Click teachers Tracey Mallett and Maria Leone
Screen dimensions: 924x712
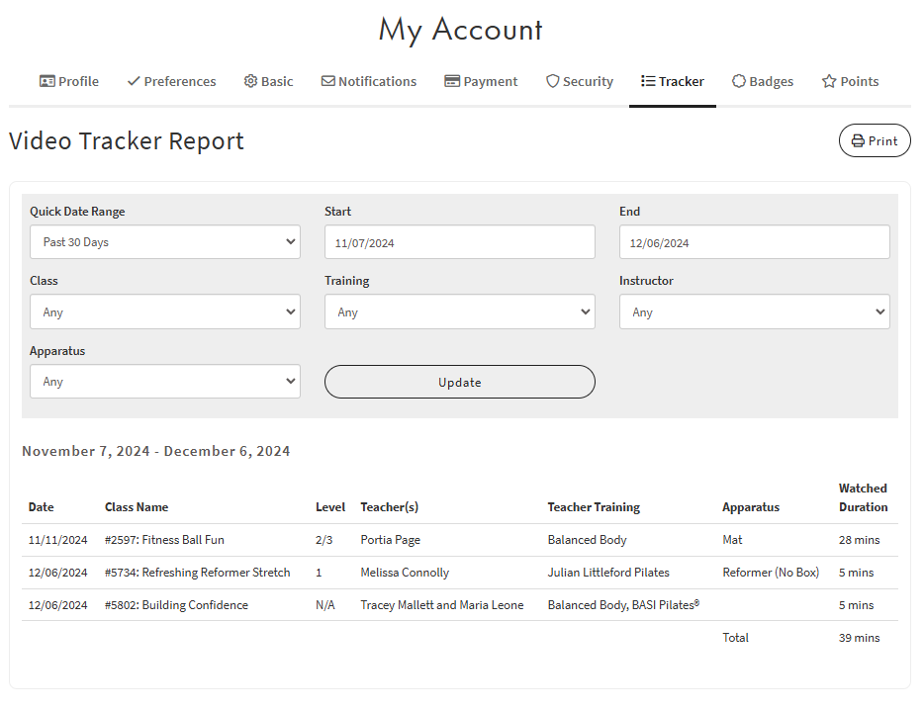coord(442,605)
